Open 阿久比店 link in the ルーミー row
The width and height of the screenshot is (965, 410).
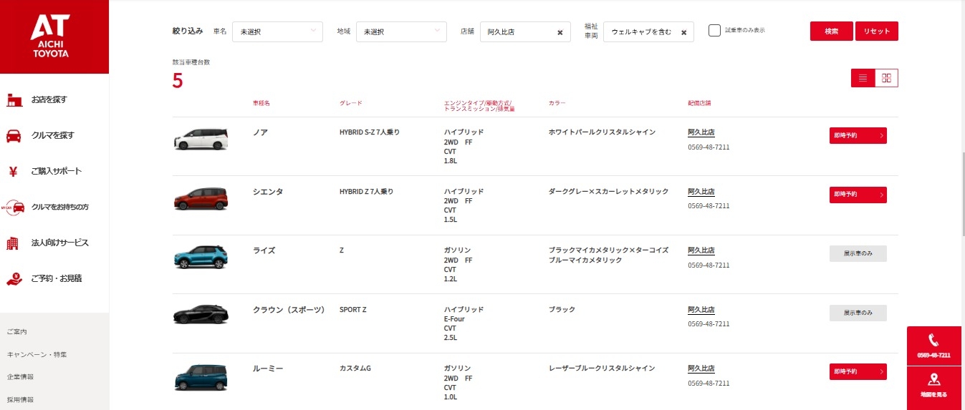pyautogui.click(x=701, y=368)
